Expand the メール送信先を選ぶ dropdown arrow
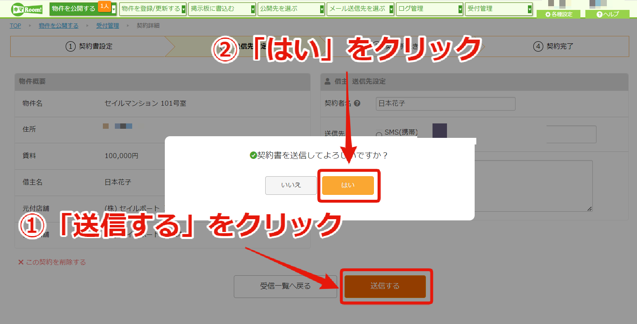 coord(392,9)
